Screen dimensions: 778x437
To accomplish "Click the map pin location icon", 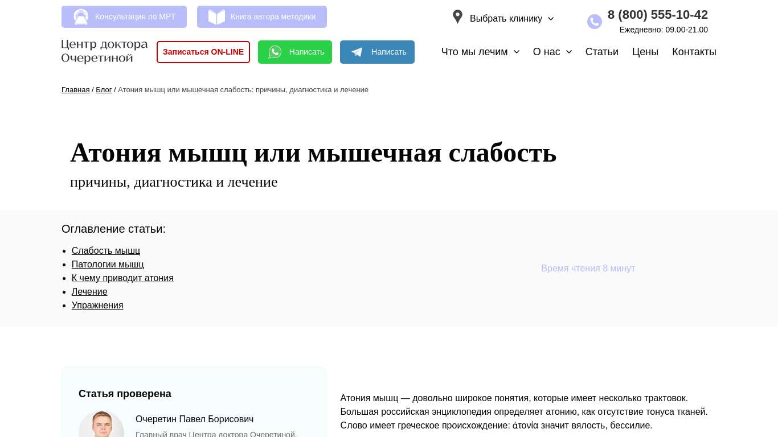I will click(x=457, y=17).
